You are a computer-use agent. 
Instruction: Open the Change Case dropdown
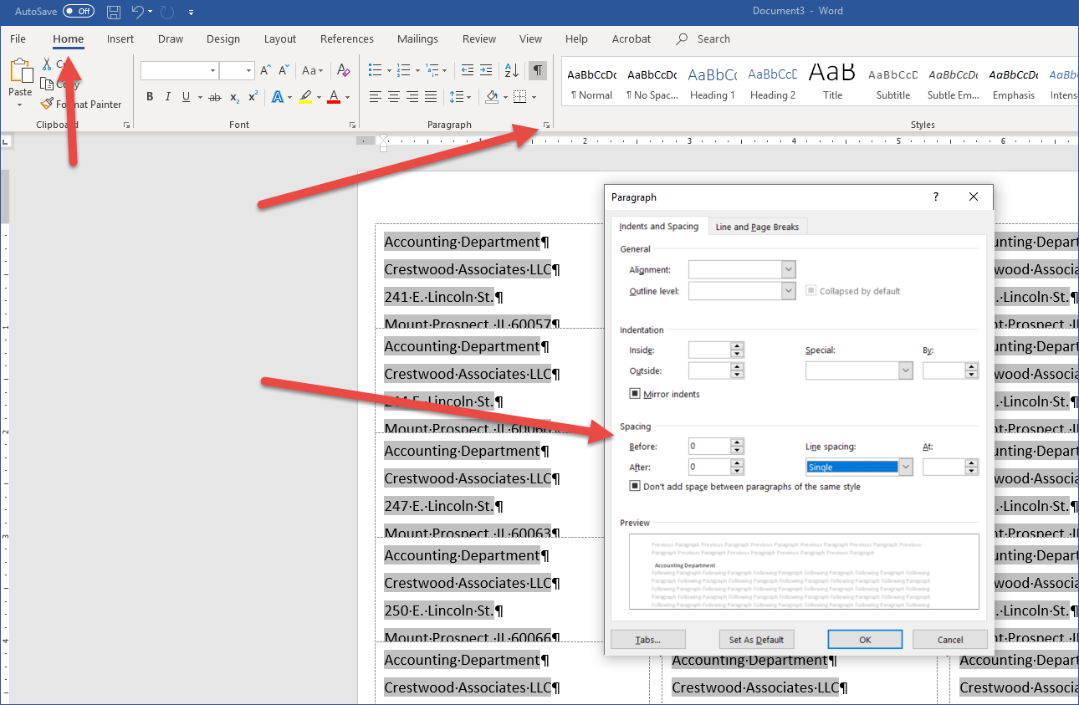tap(313, 71)
